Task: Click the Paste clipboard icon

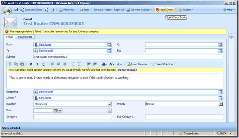Action: click(22, 64)
